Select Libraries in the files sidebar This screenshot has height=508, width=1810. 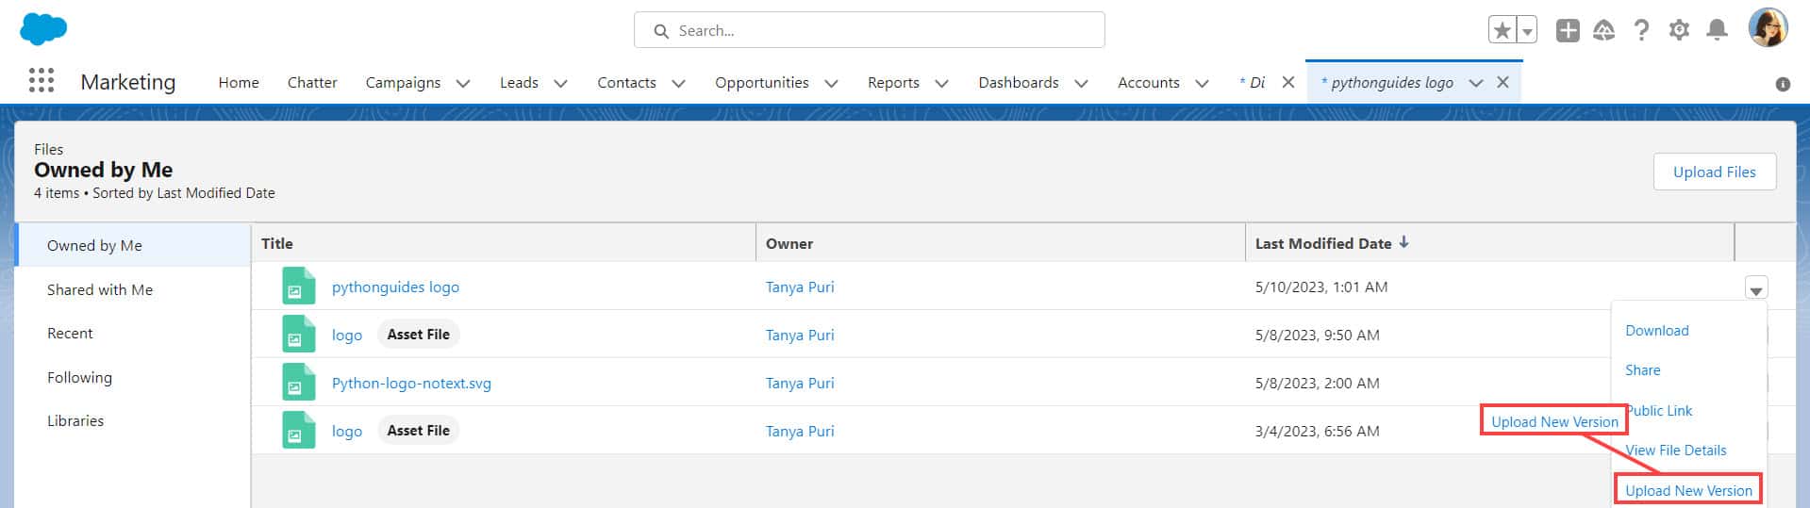133,420
